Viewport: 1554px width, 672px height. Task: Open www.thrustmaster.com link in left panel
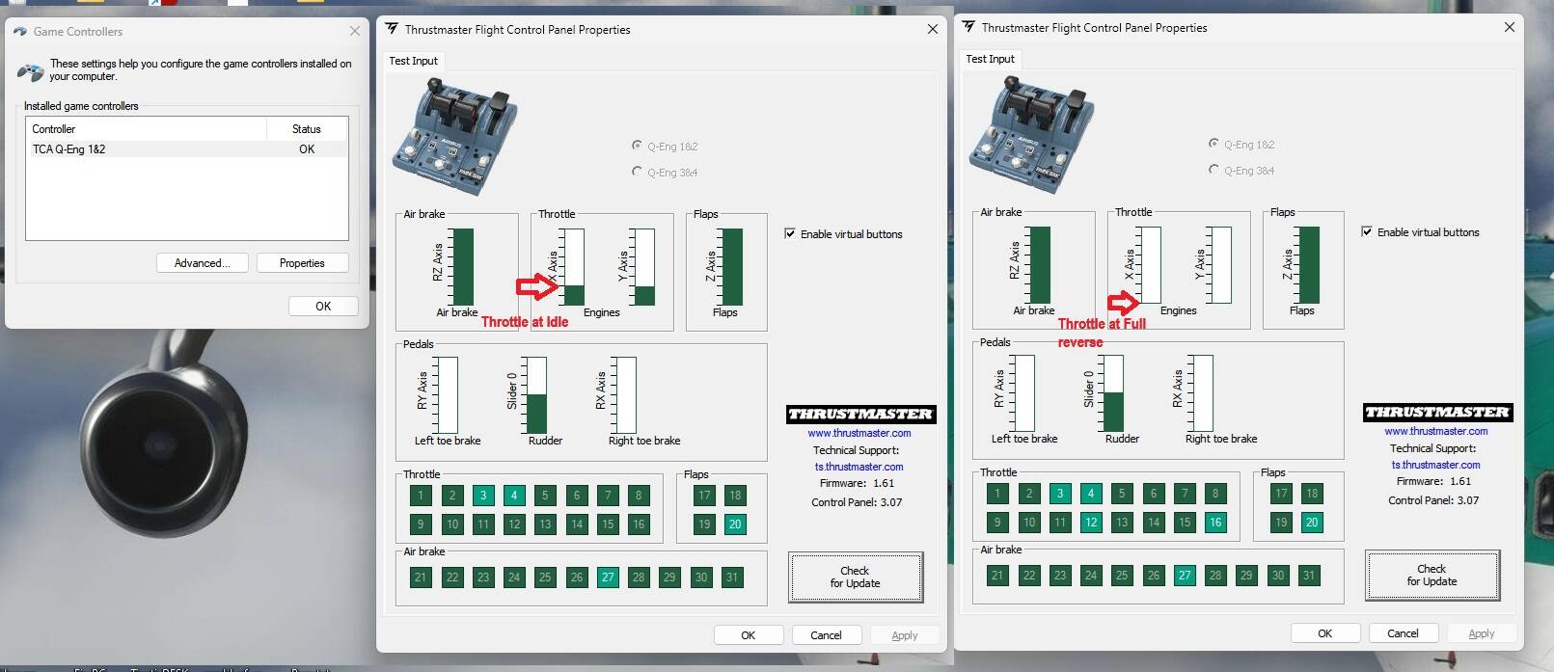[859, 434]
